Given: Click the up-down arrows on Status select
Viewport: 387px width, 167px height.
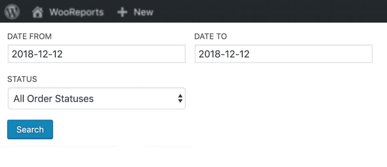Looking at the screenshot, I should tap(180, 99).
